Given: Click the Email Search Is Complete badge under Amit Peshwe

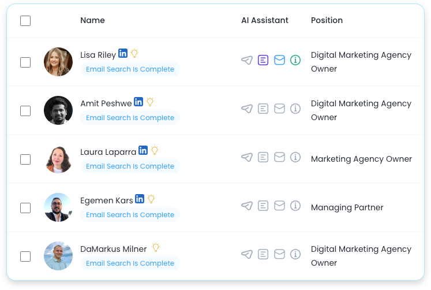Looking at the screenshot, I should click(x=130, y=118).
